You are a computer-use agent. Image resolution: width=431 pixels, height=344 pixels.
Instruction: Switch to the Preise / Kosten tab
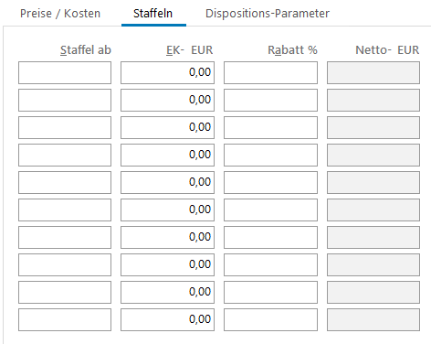pyautogui.click(x=60, y=14)
